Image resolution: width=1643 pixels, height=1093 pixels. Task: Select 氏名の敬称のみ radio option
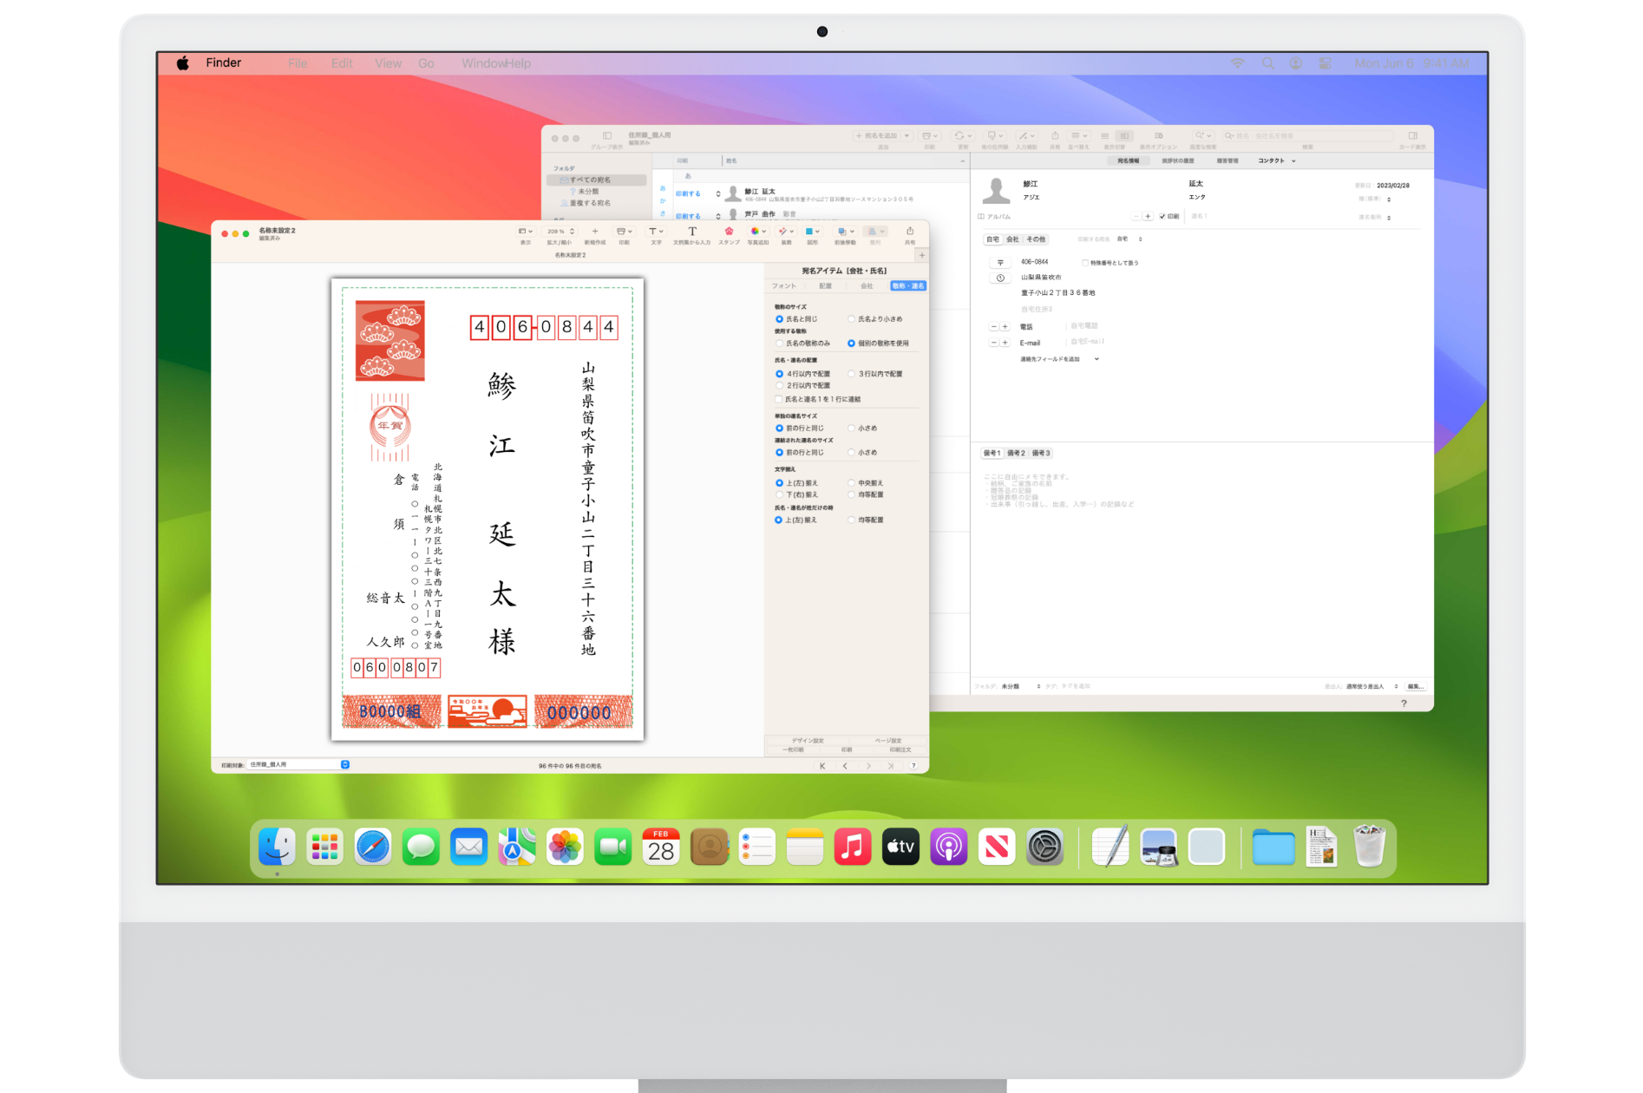(x=779, y=344)
